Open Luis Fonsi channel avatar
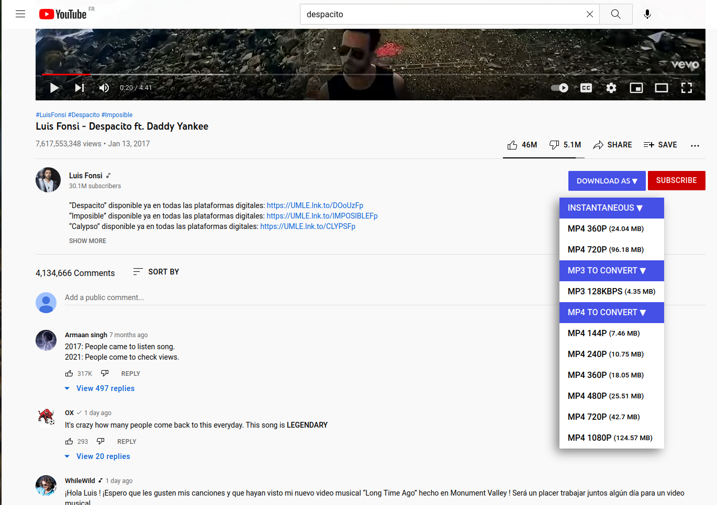The image size is (717, 505). pos(48,180)
